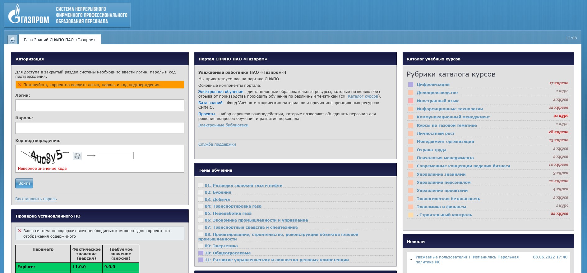Open topic 06: Экономика промышленности и управление
The height and width of the screenshot is (273, 587).
(x=256, y=220)
